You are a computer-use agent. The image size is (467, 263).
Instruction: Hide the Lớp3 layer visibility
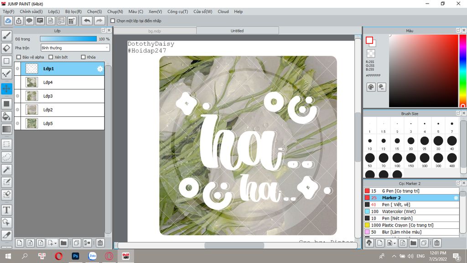(17, 96)
